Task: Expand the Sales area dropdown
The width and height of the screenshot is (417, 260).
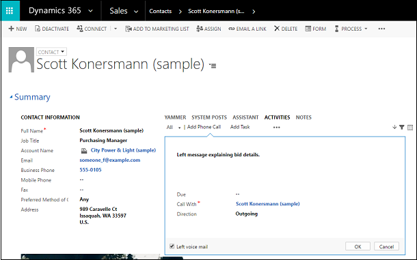Action: click(136, 12)
